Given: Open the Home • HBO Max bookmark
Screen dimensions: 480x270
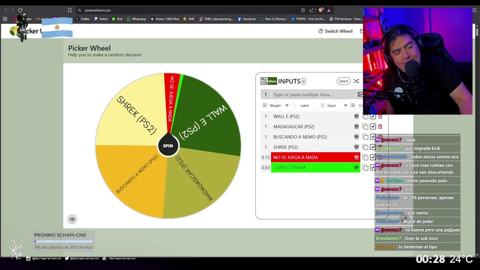Looking at the screenshot, I should (165, 19).
